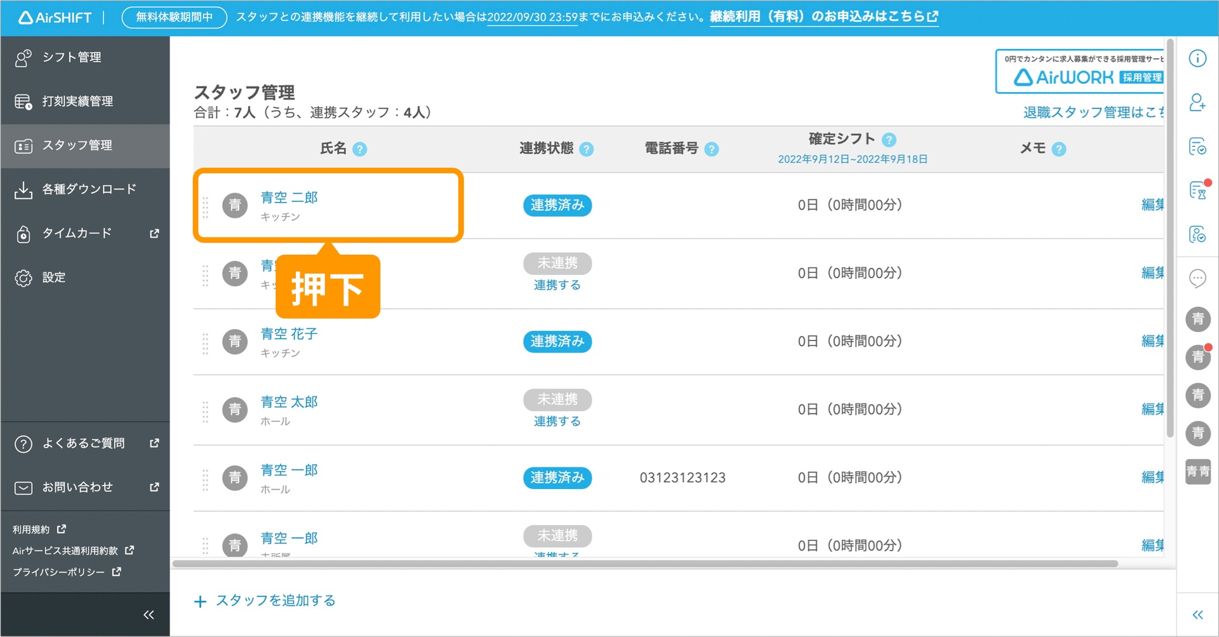The image size is (1219, 637).
Task: Click the help icon next to 氏名
Action: point(360,149)
